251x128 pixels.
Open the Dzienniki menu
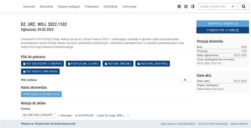pyautogui.click(x=29, y=7)
